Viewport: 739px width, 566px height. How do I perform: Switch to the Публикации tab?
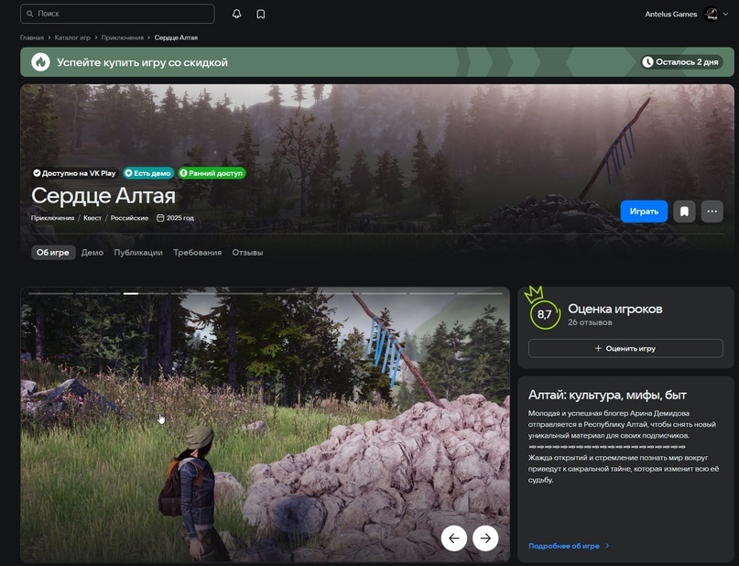(x=138, y=252)
